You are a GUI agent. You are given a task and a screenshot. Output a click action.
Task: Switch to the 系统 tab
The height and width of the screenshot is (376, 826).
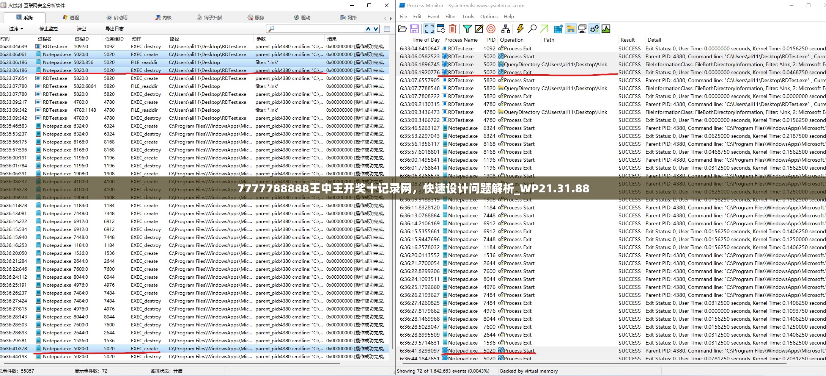[25, 18]
